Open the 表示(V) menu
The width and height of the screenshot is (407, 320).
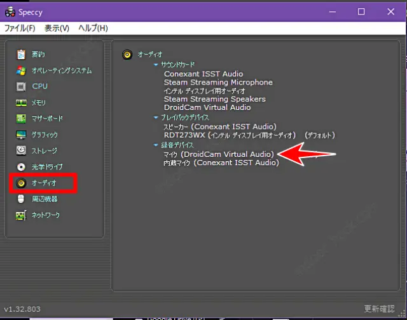[57, 28]
